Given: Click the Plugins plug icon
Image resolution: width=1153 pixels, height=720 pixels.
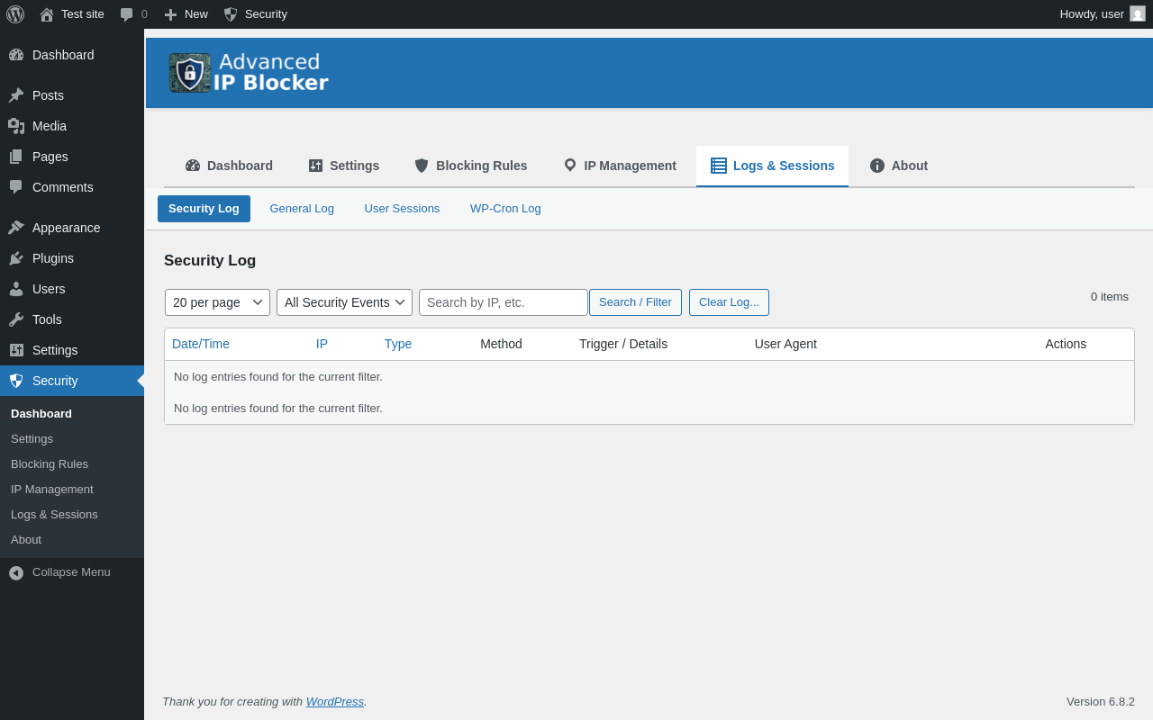Looking at the screenshot, I should (x=16, y=258).
